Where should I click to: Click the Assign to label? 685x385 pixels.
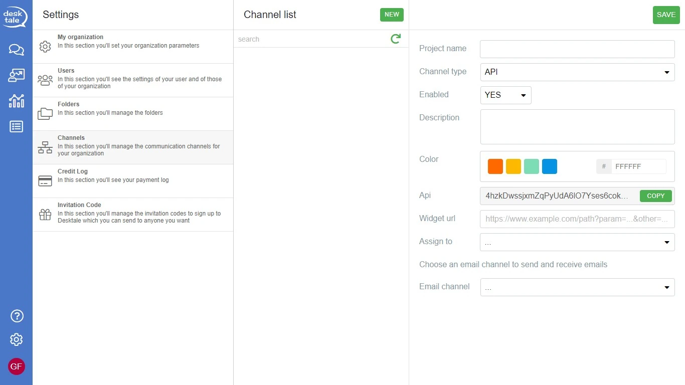(x=436, y=242)
